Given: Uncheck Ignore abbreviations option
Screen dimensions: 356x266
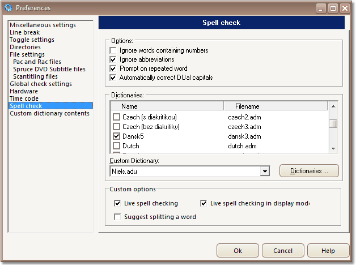Looking at the screenshot, I should click(x=113, y=59).
